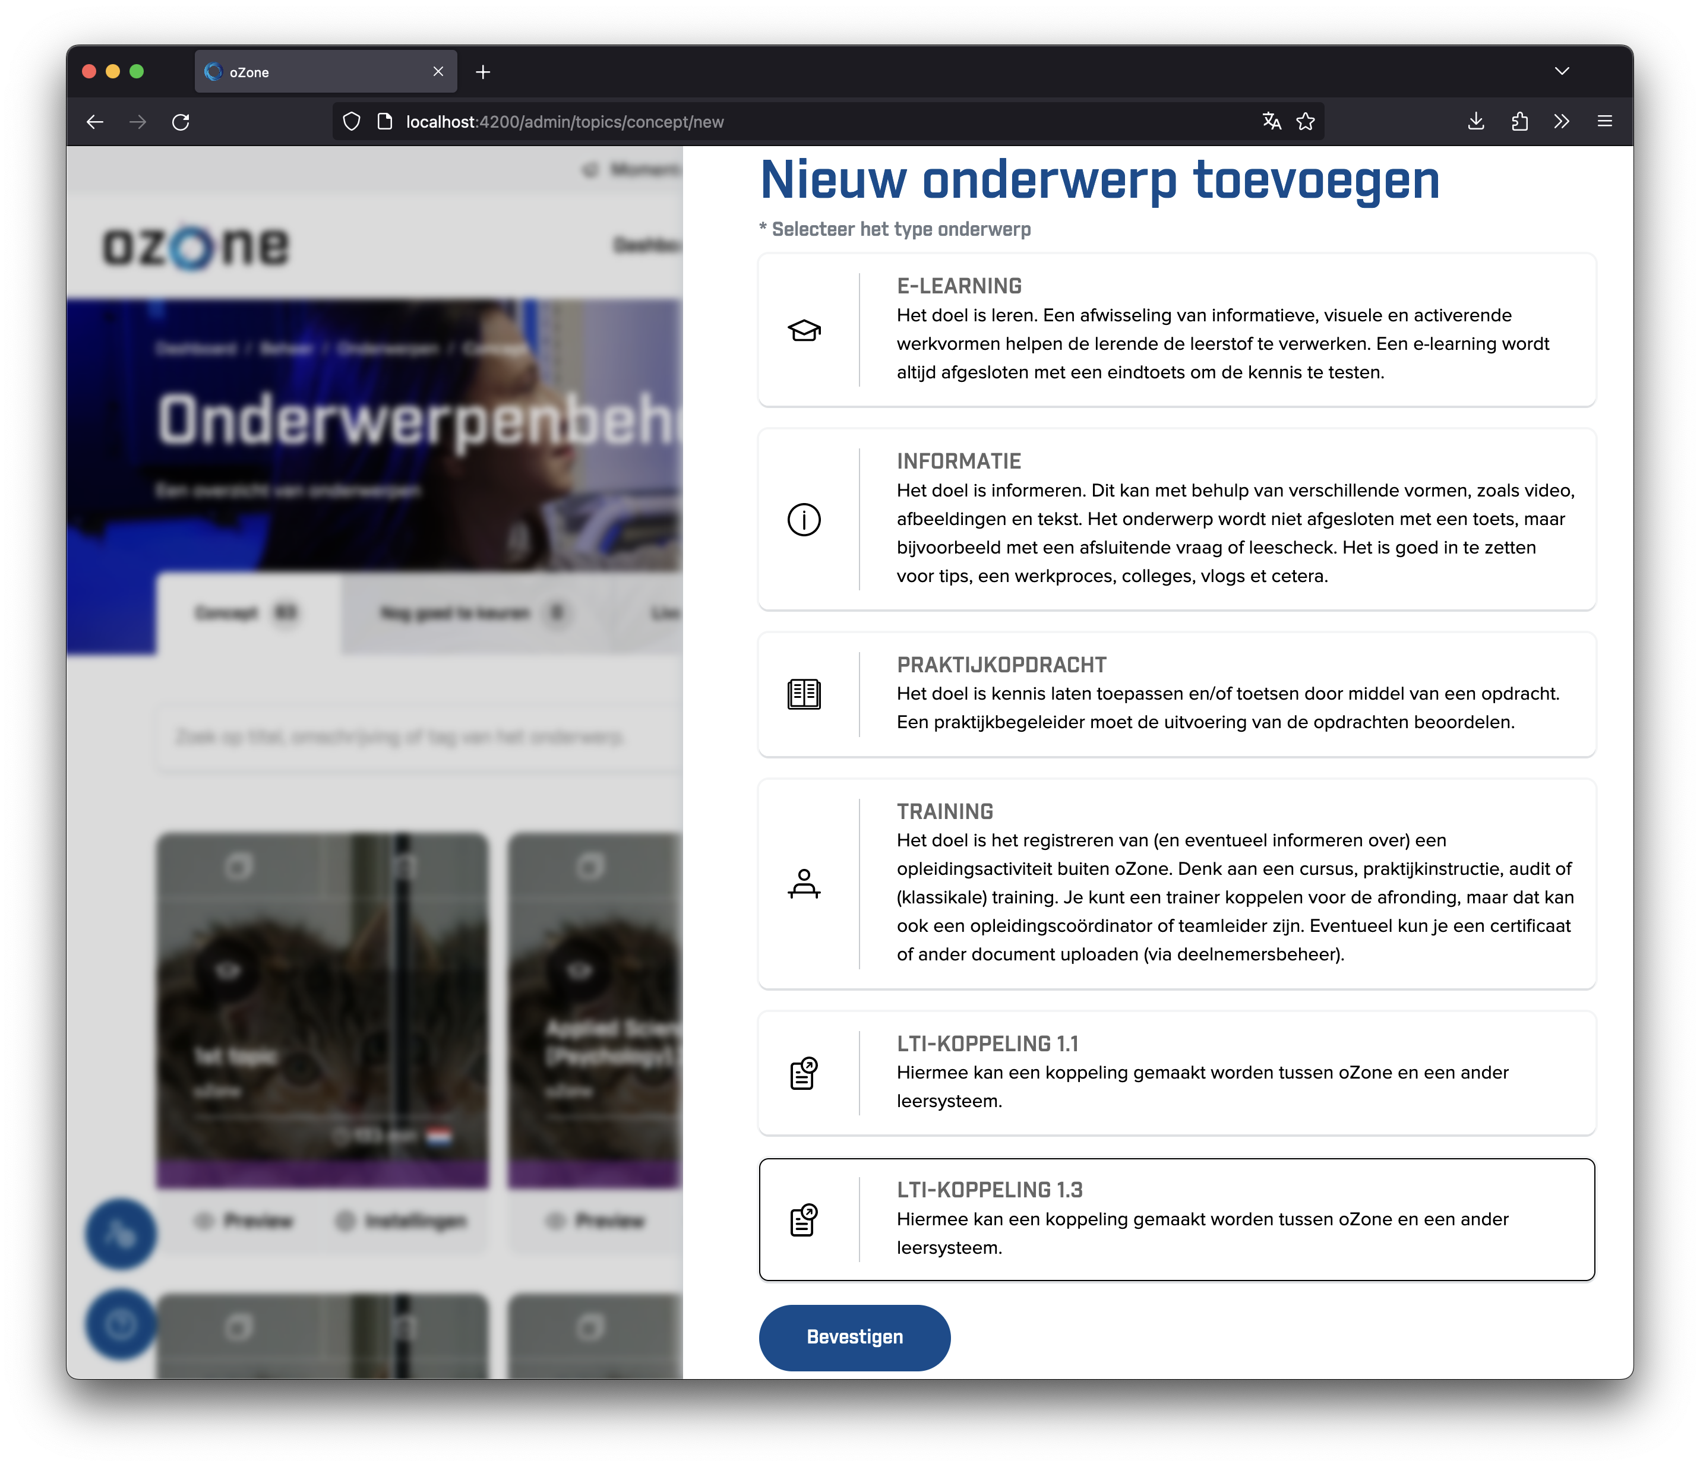This screenshot has width=1700, height=1467.
Task: Click the Training presenter icon
Action: click(x=804, y=884)
